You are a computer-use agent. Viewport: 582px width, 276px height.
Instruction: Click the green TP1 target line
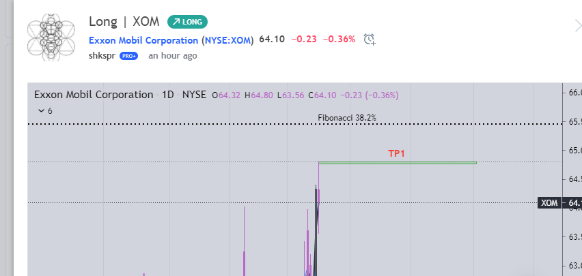tap(398, 163)
